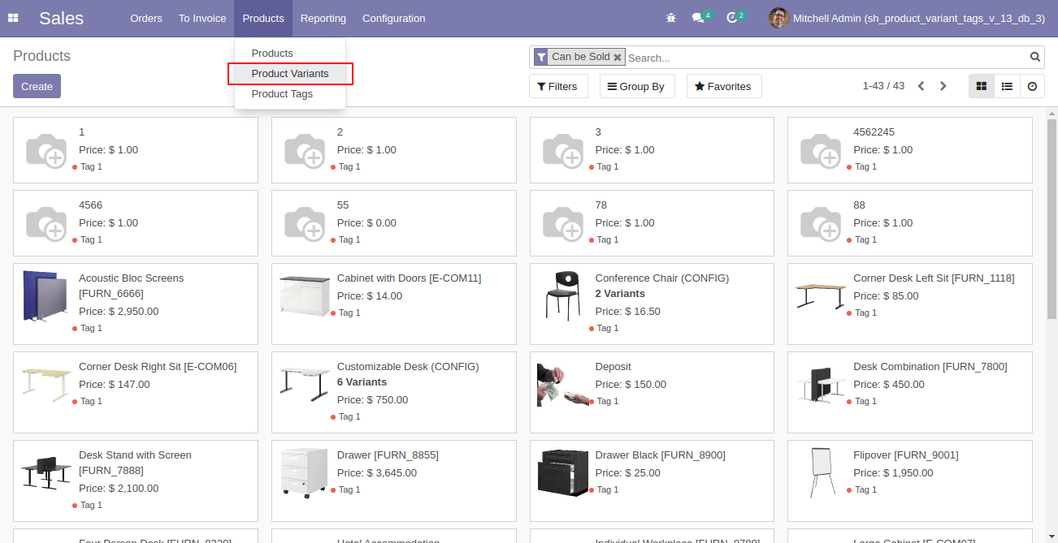Viewport: 1058px width, 543px height.
Task: Switch to activity view
Action: [x=1032, y=86]
